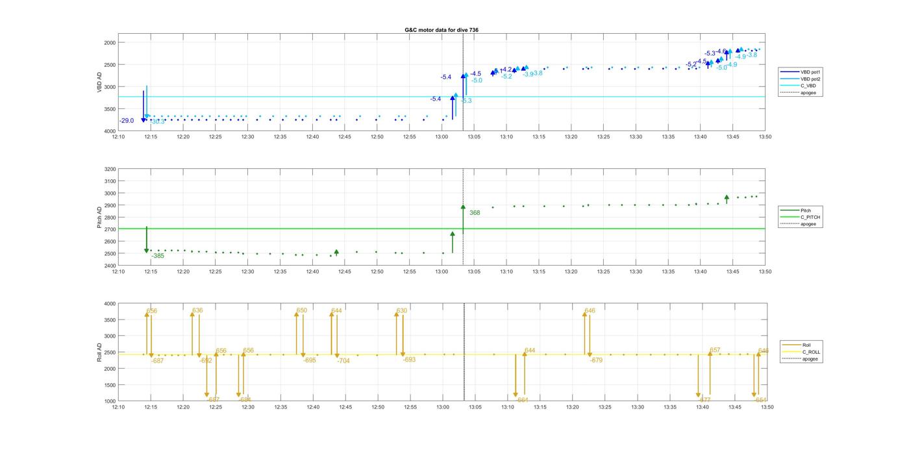This screenshot has height=450, width=909.
Task: Click the 'Roll AD' y-axis label
Action: pyautogui.click(x=99, y=352)
